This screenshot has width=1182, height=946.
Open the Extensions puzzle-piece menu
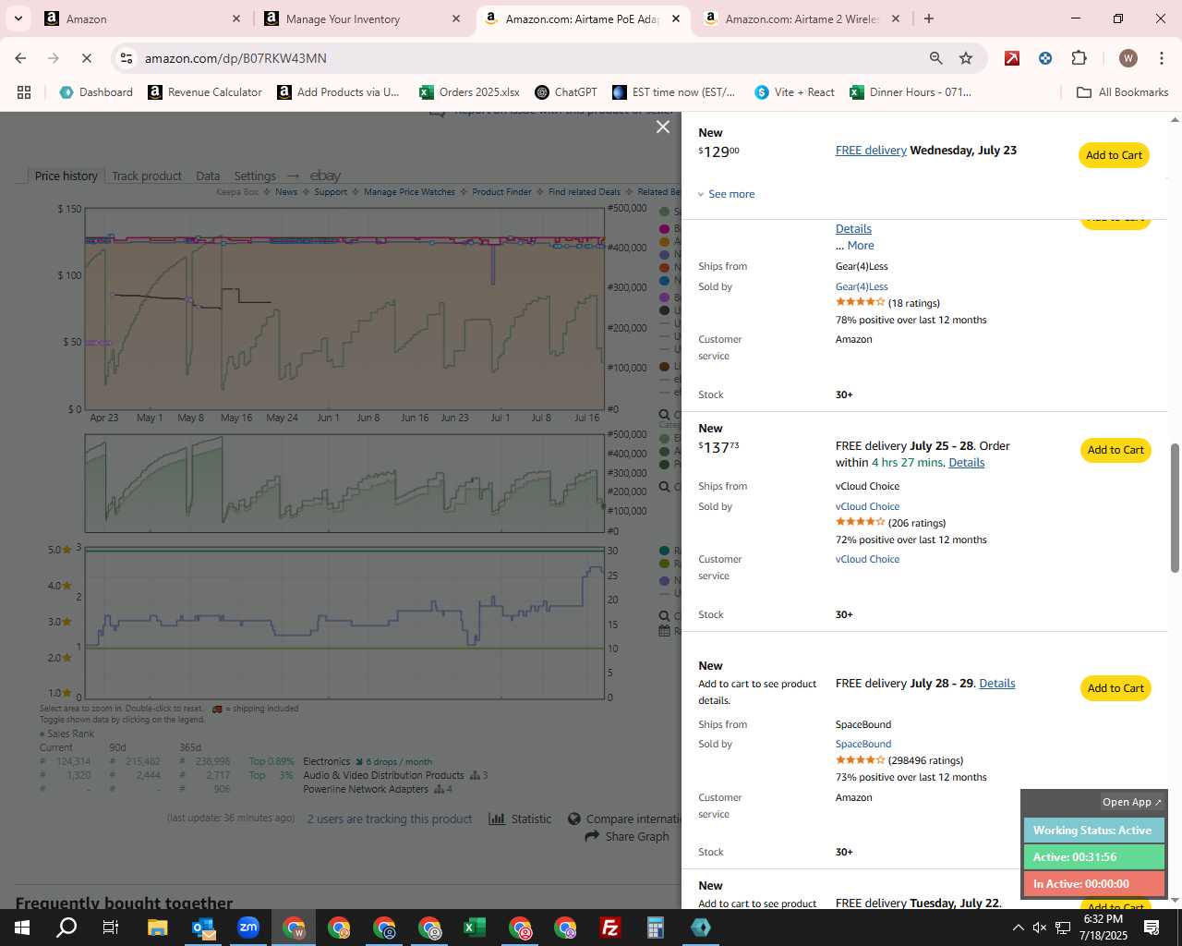pyautogui.click(x=1079, y=58)
